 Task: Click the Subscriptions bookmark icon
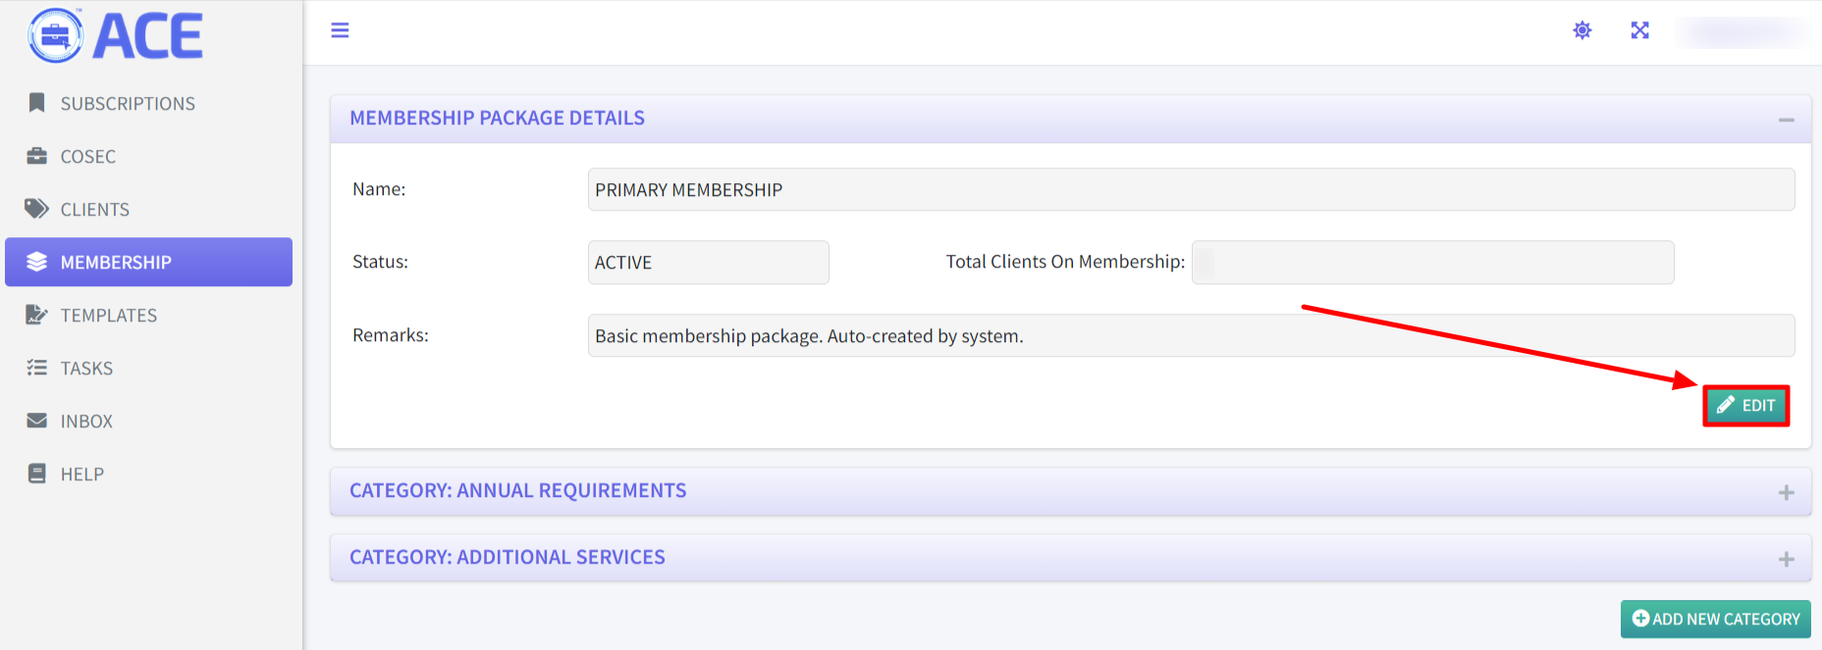click(x=37, y=103)
